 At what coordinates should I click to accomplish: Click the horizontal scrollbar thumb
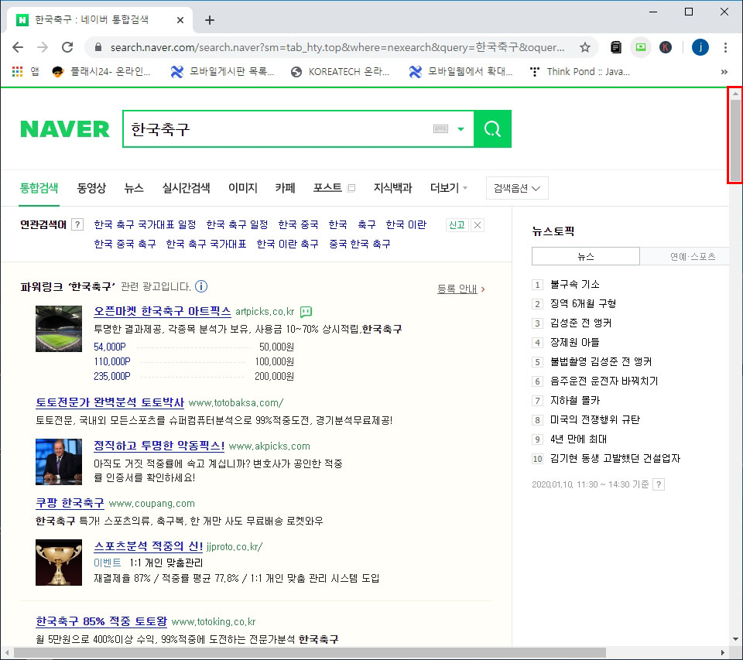310,653
